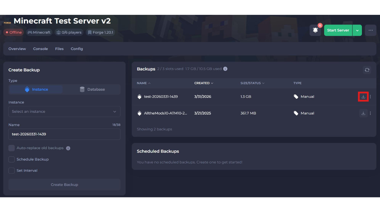The image size is (380, 212).
Task: Click the Forge 1.20.1 version tag
Action: click(x=100, y=32)
